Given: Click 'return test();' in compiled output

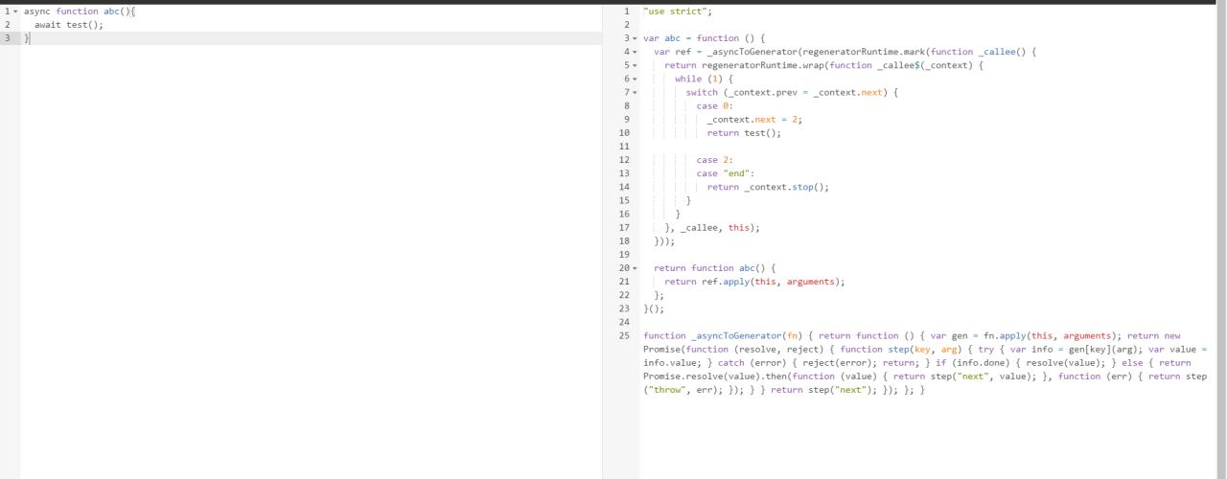Looking at the screenshot, I should point(744,133).
